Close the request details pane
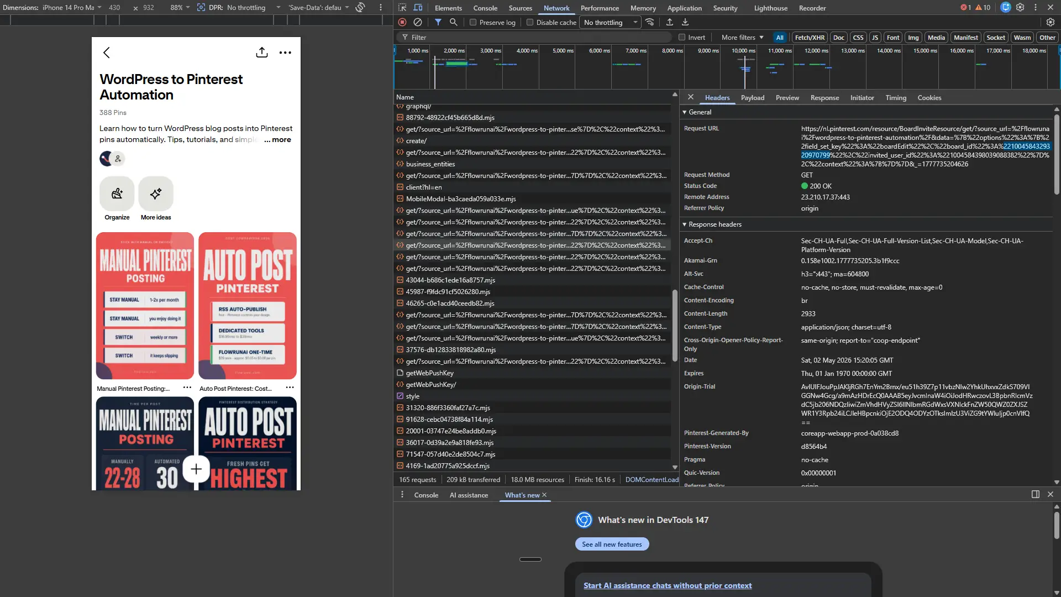 click(x=690, y=97)
